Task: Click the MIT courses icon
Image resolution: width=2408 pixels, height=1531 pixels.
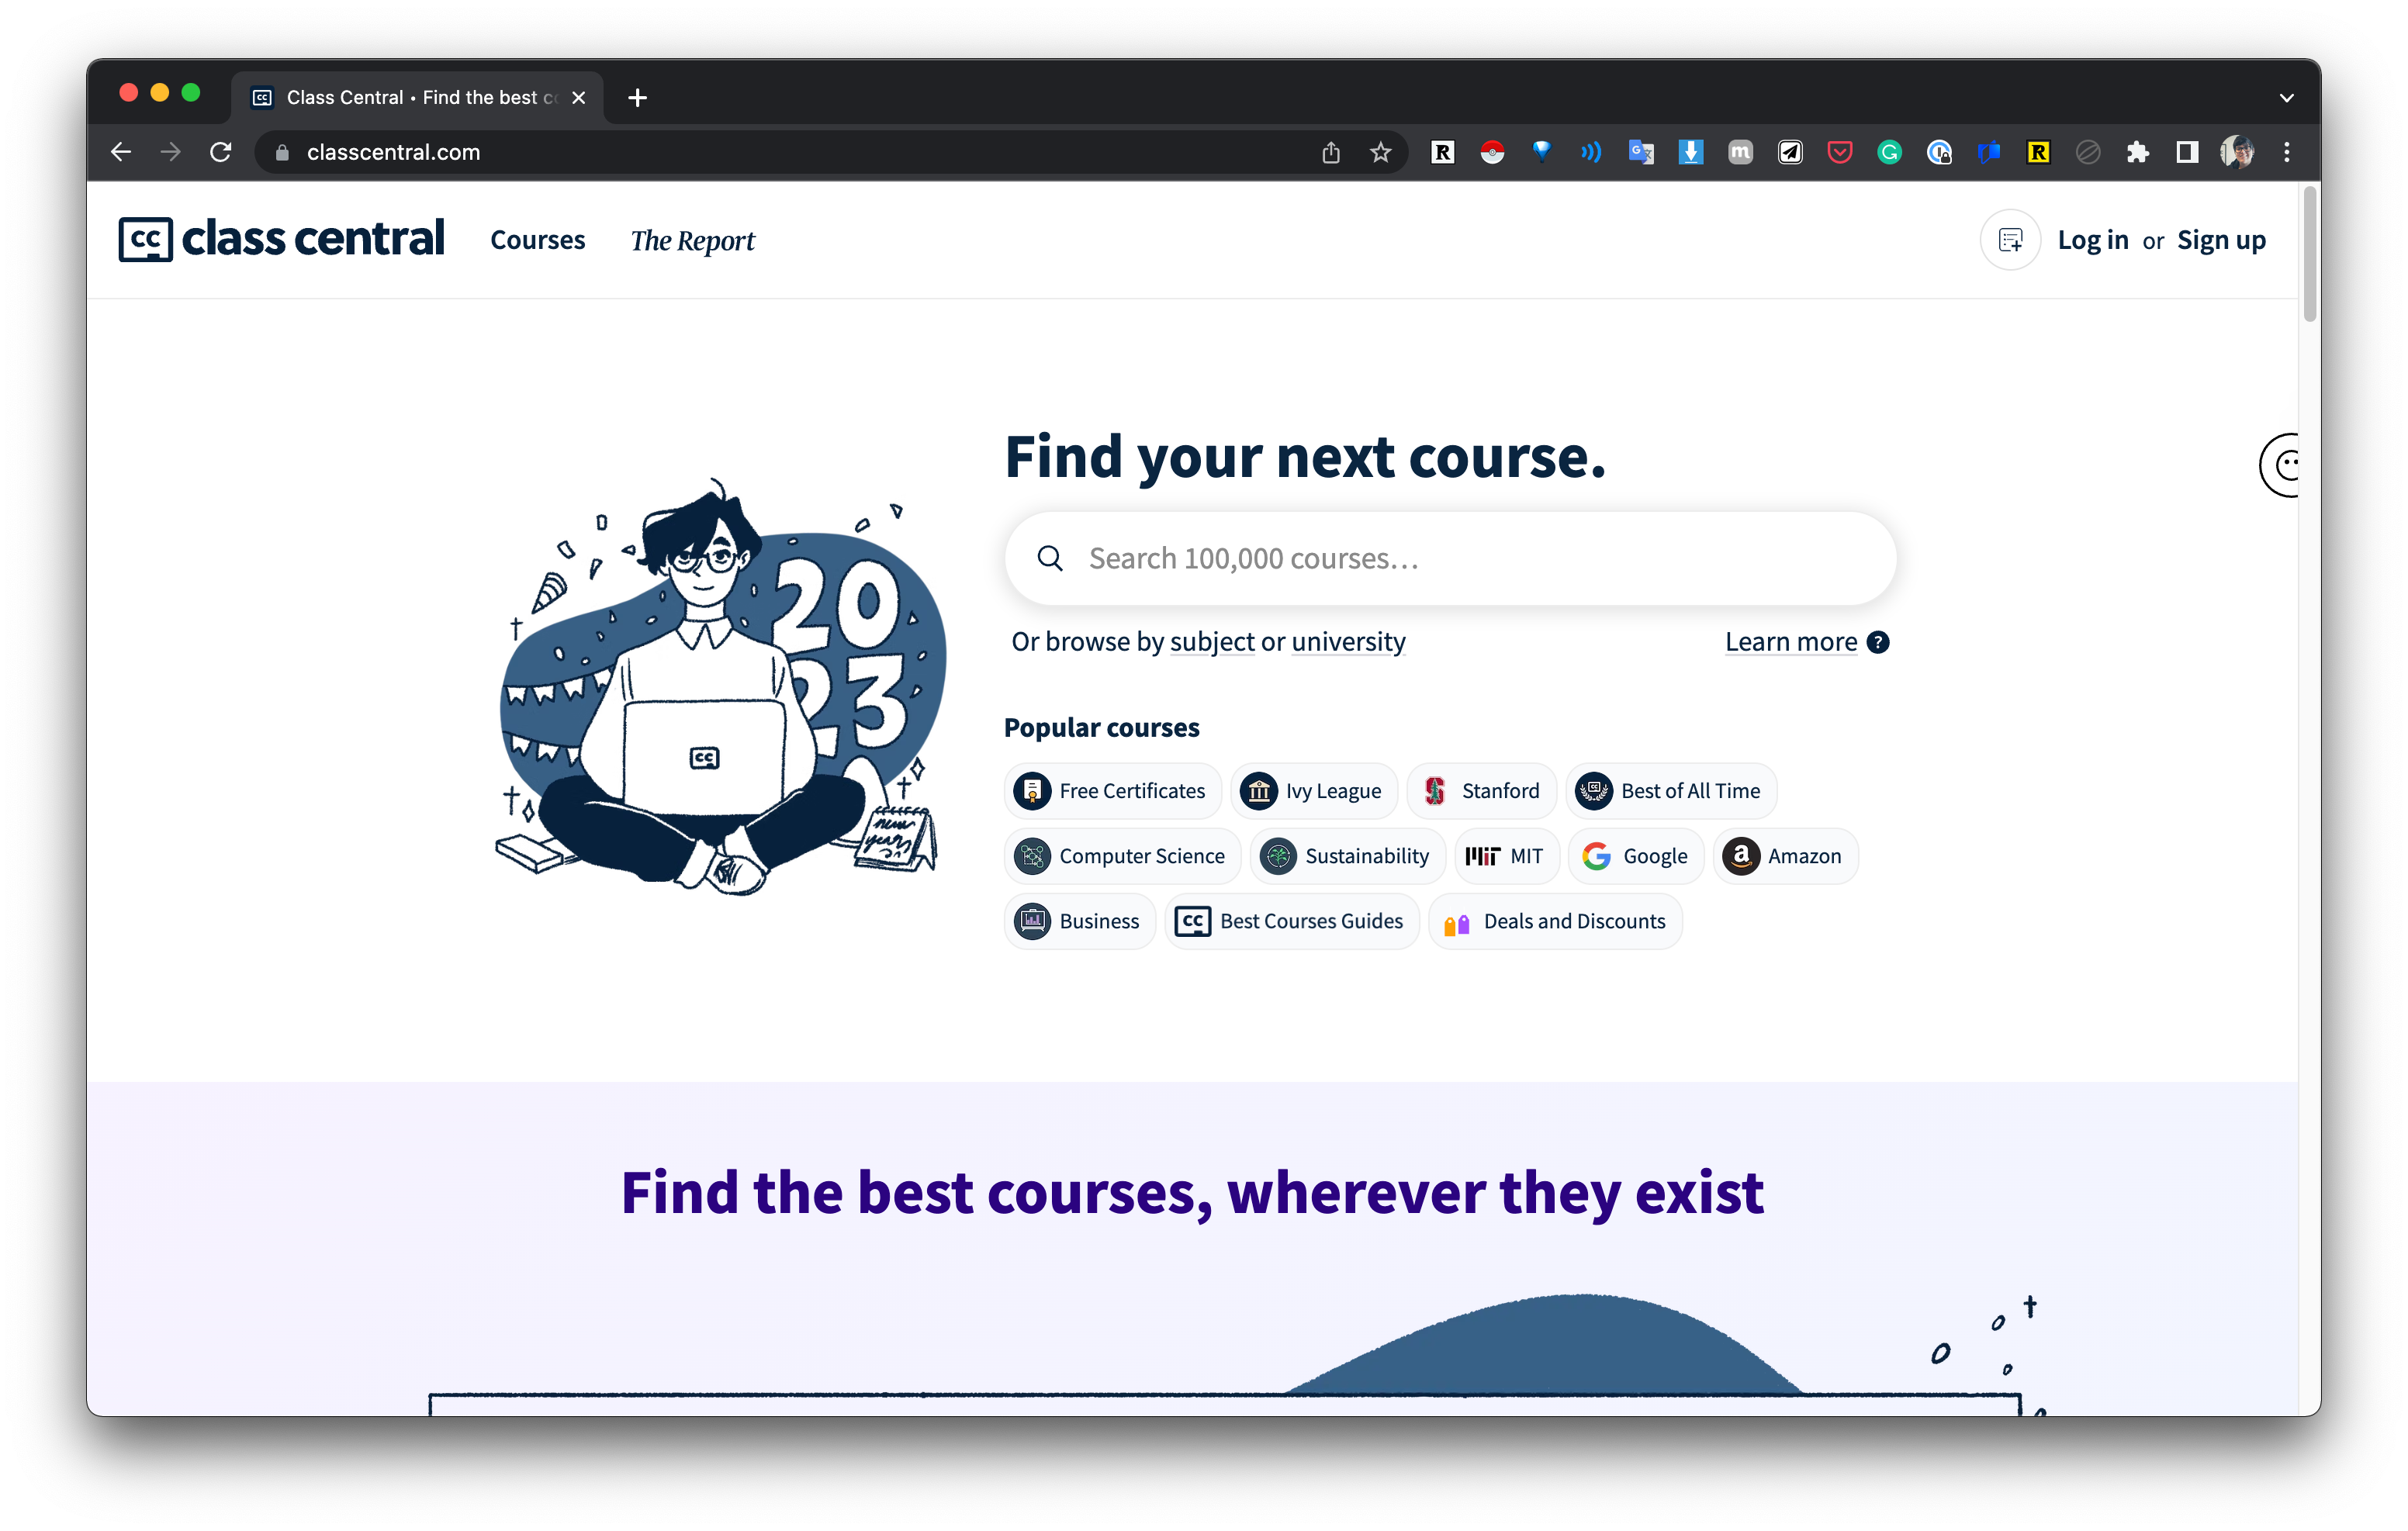Action: [1506, 855]
